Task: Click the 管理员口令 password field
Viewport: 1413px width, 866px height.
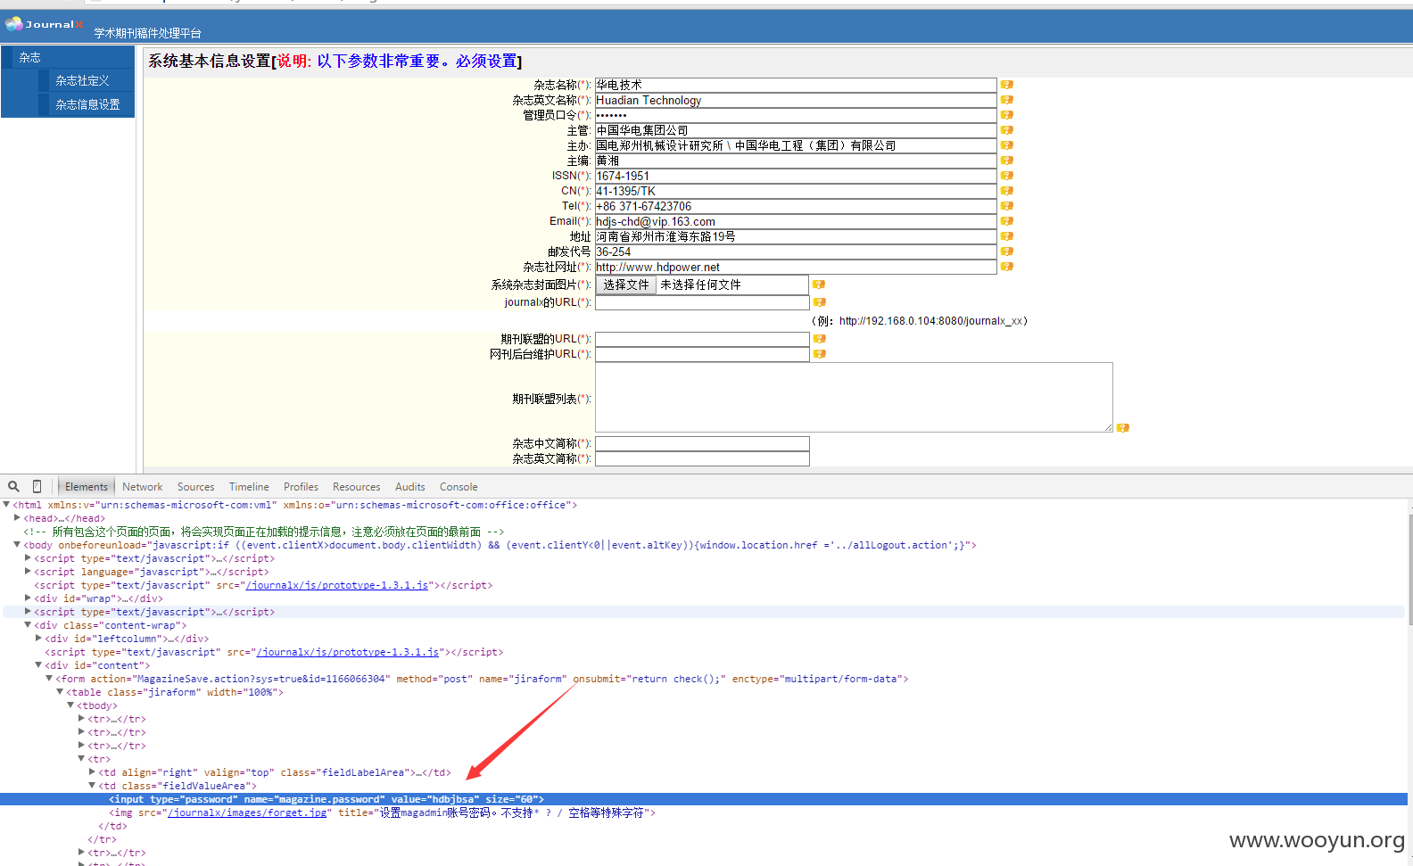Action: pyautogui.click(x=796, y=115)
